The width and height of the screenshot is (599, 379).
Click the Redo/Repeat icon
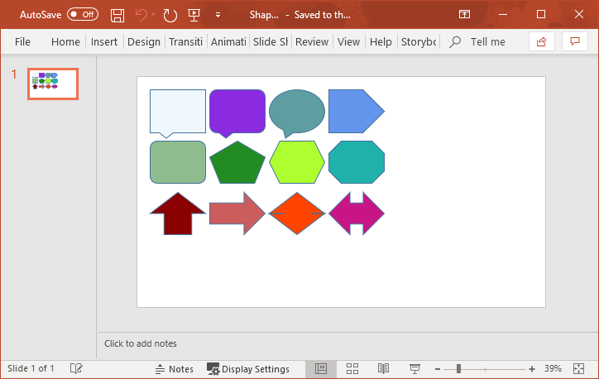click(170, 15)
